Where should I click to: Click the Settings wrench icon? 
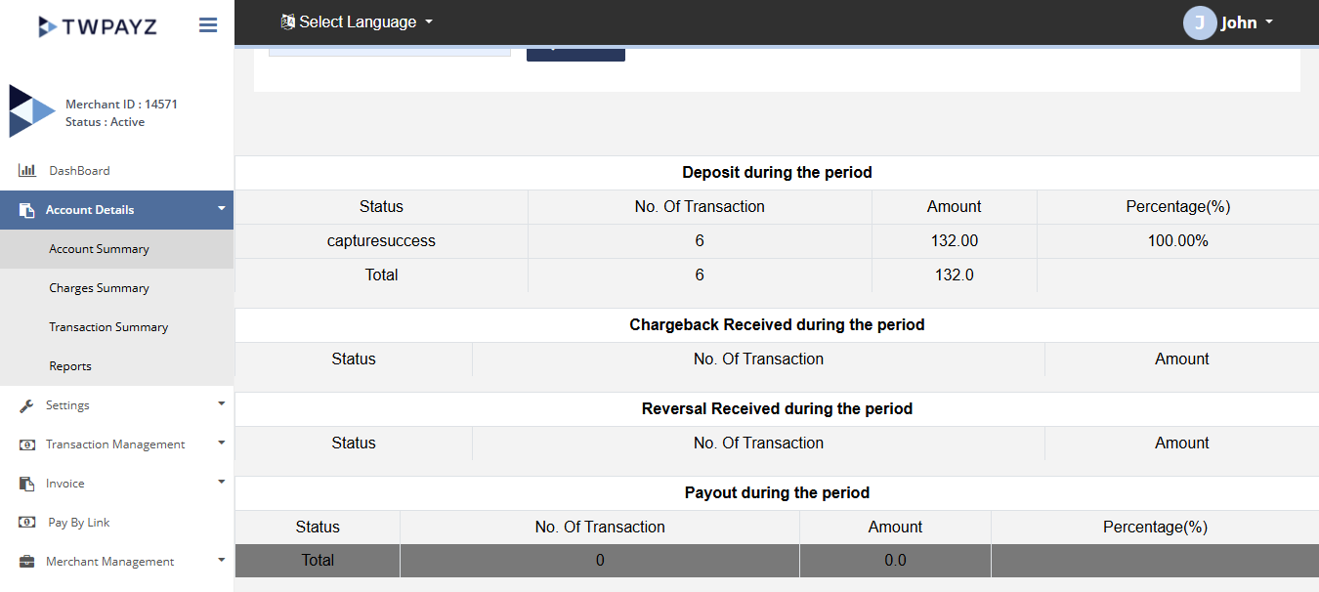[27, 405]
